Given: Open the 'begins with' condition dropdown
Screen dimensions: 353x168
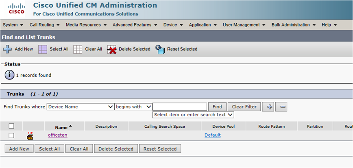Looking at the screenshot, I should tap(133, 107).
